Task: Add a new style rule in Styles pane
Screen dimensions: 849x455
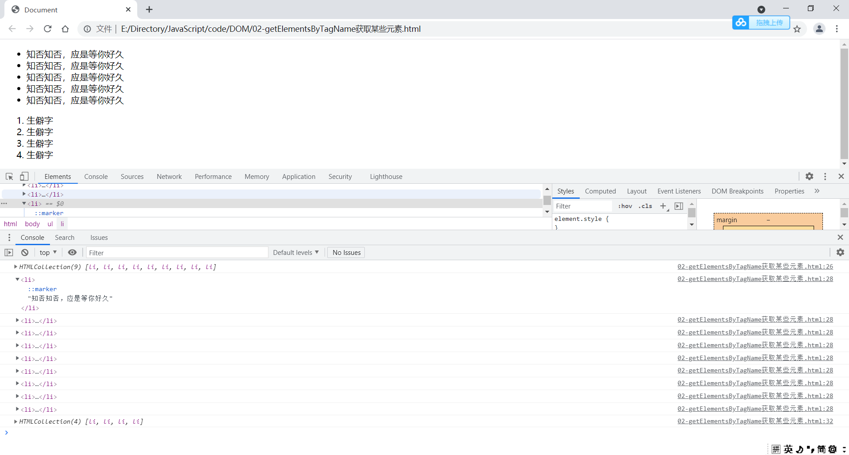Action: pos(663,206)
